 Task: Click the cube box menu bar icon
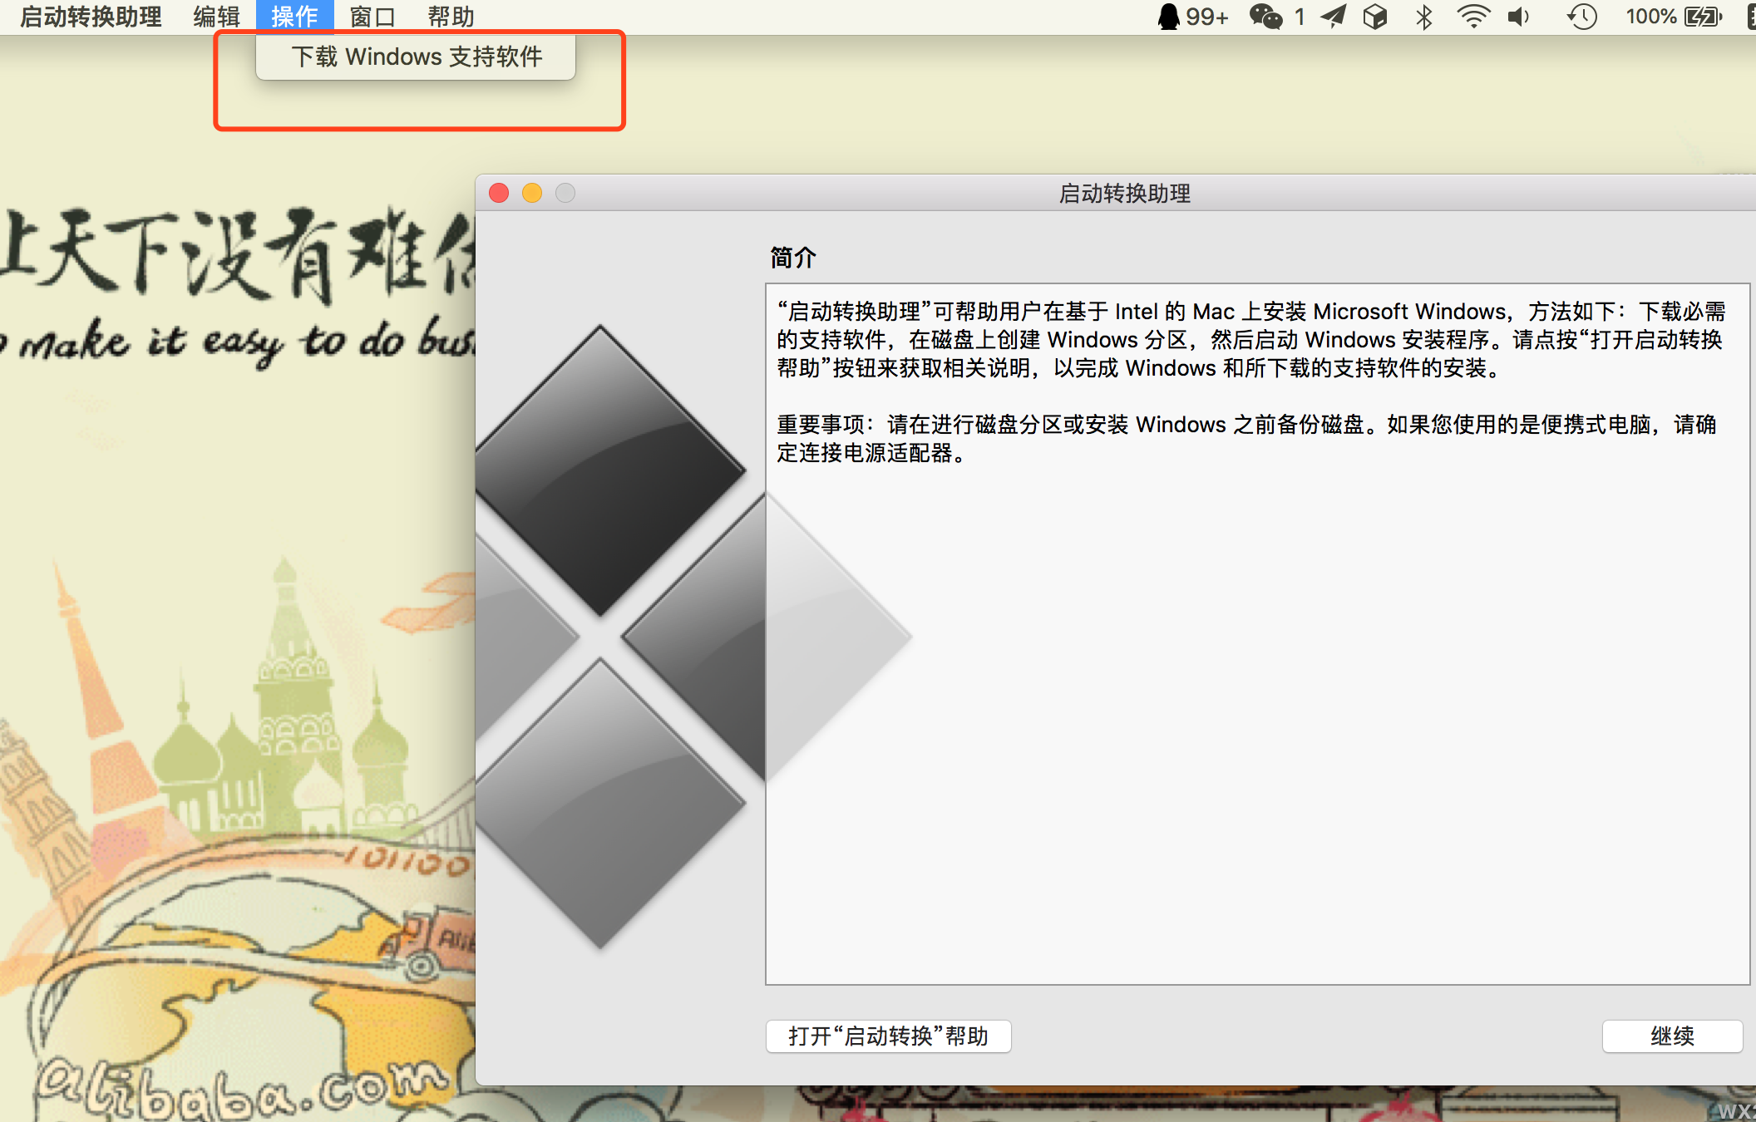(x=1375, y=17)
